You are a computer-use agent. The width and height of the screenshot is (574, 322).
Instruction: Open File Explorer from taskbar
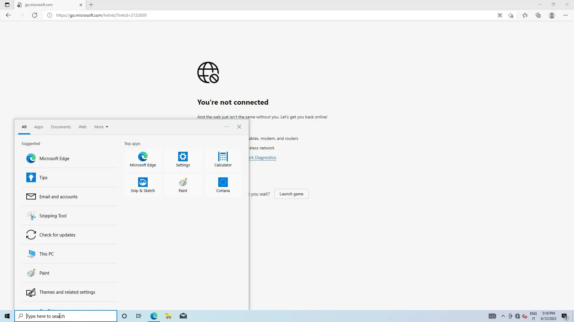(x=168, y=316)
